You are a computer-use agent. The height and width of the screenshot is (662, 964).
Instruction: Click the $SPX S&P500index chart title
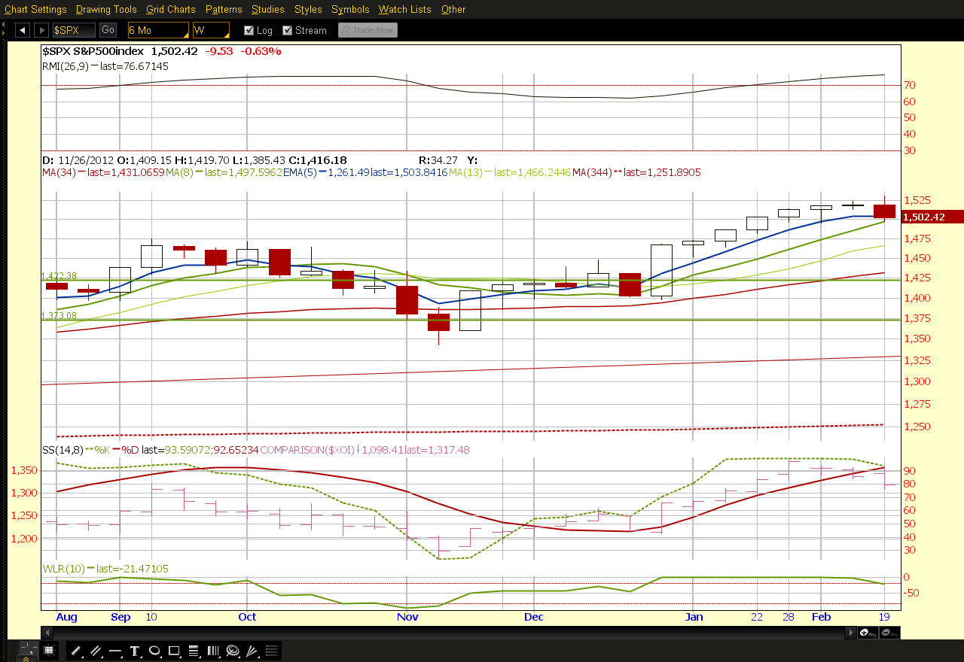[93, 51]
